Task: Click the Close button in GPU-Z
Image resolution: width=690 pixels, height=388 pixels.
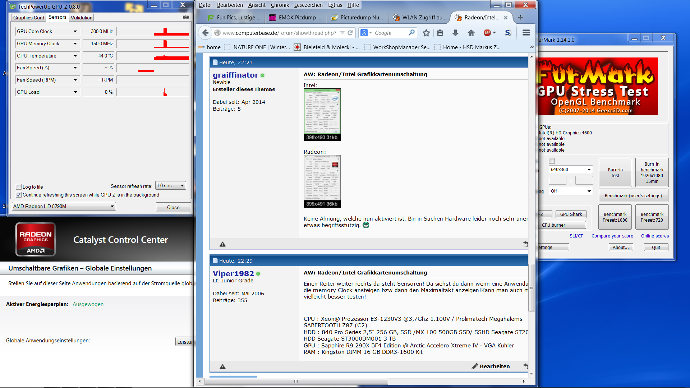Action: pos(173,207)
